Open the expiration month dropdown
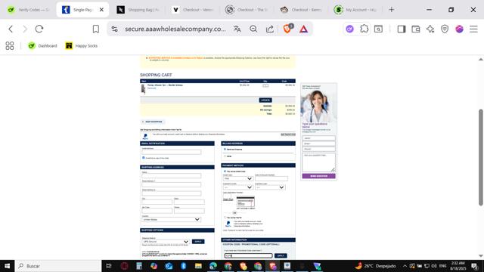This screenshot has height=272, width=484. pyautogui.click(x=238, y=187)
